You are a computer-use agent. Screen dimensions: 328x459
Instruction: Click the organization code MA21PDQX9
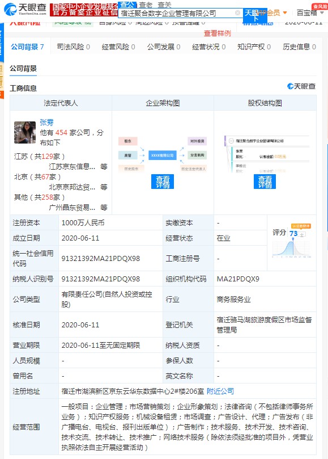point(238,279)
